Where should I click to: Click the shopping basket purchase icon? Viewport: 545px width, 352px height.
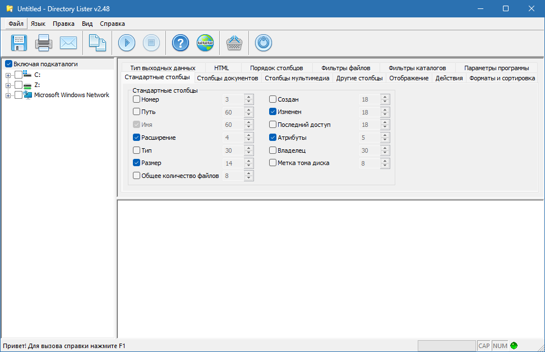[234, 43]
